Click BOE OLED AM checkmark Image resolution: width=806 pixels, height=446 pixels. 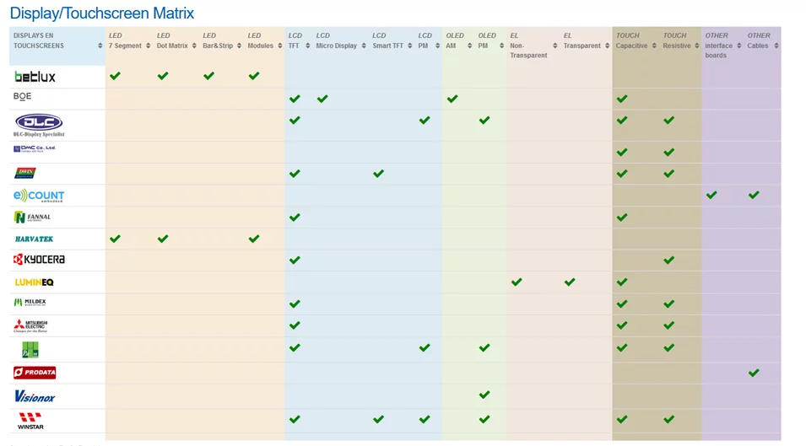point(452,99)
